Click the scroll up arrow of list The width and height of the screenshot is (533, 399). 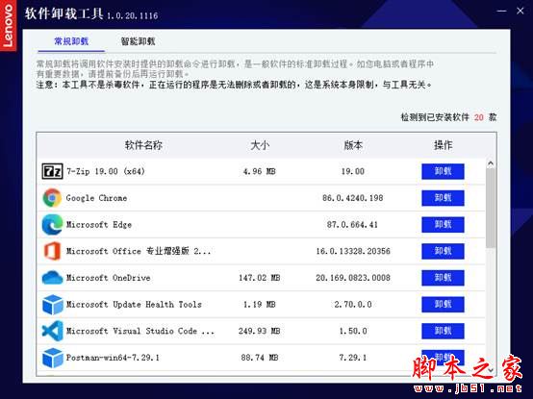point(491,163)
